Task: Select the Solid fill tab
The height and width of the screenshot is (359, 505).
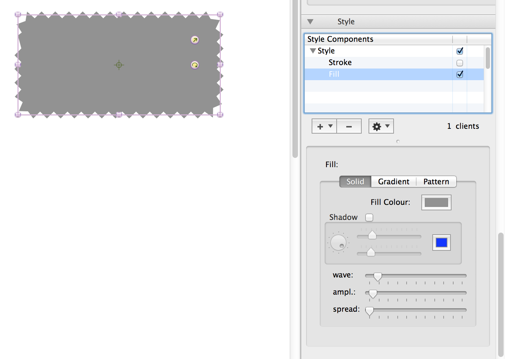Action: pos(355,182)
